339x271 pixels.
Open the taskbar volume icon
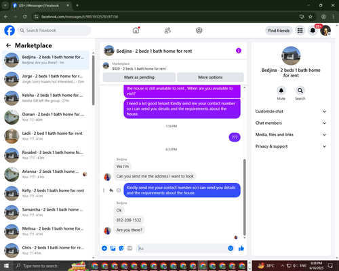[x=295, y=266]
